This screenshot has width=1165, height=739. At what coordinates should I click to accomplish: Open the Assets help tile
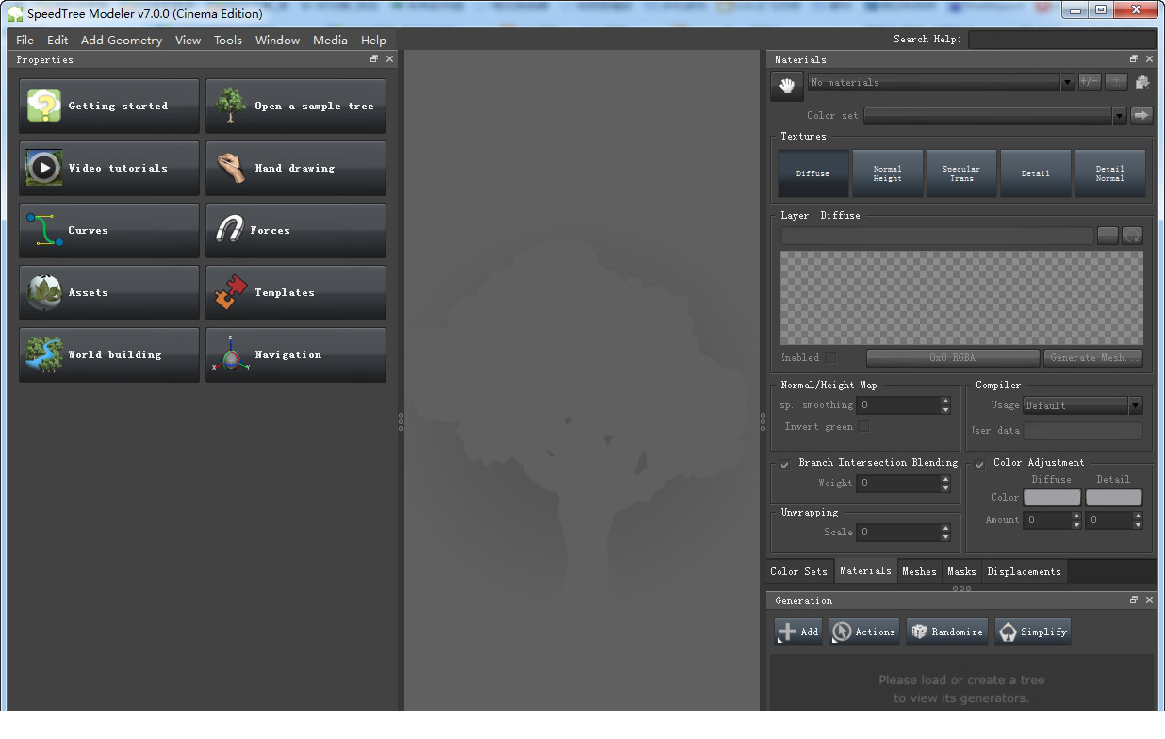[109, 292]
